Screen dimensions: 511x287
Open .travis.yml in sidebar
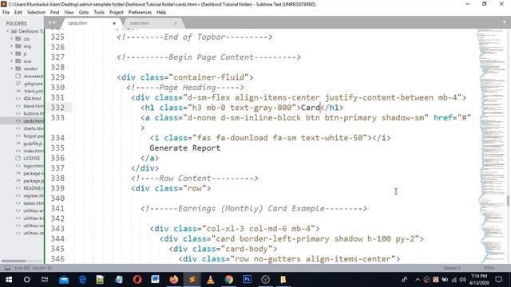33,91
